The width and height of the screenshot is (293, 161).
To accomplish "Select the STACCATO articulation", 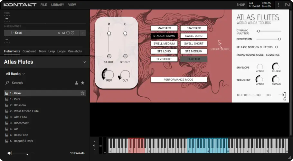I will point(194,28).
